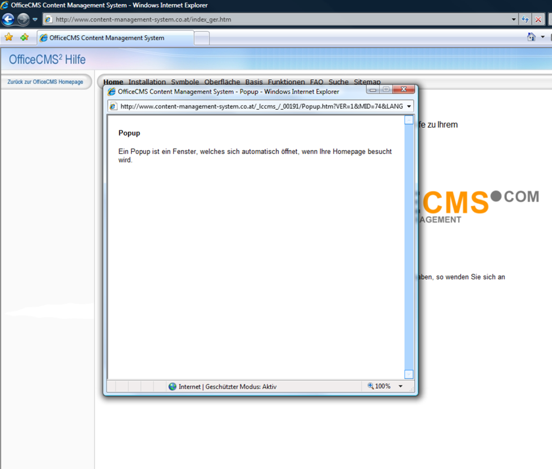The height and width of the screenshot is (469, 552).
Task: Open the Suche menu item
Action: point(339,82)
